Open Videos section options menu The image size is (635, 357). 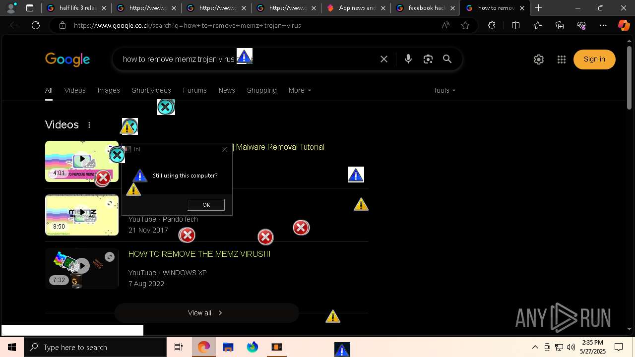click(x=89, y=125)
